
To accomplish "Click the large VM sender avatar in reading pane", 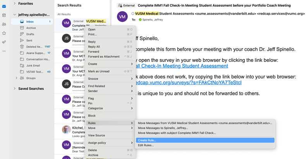I will 122,17.
